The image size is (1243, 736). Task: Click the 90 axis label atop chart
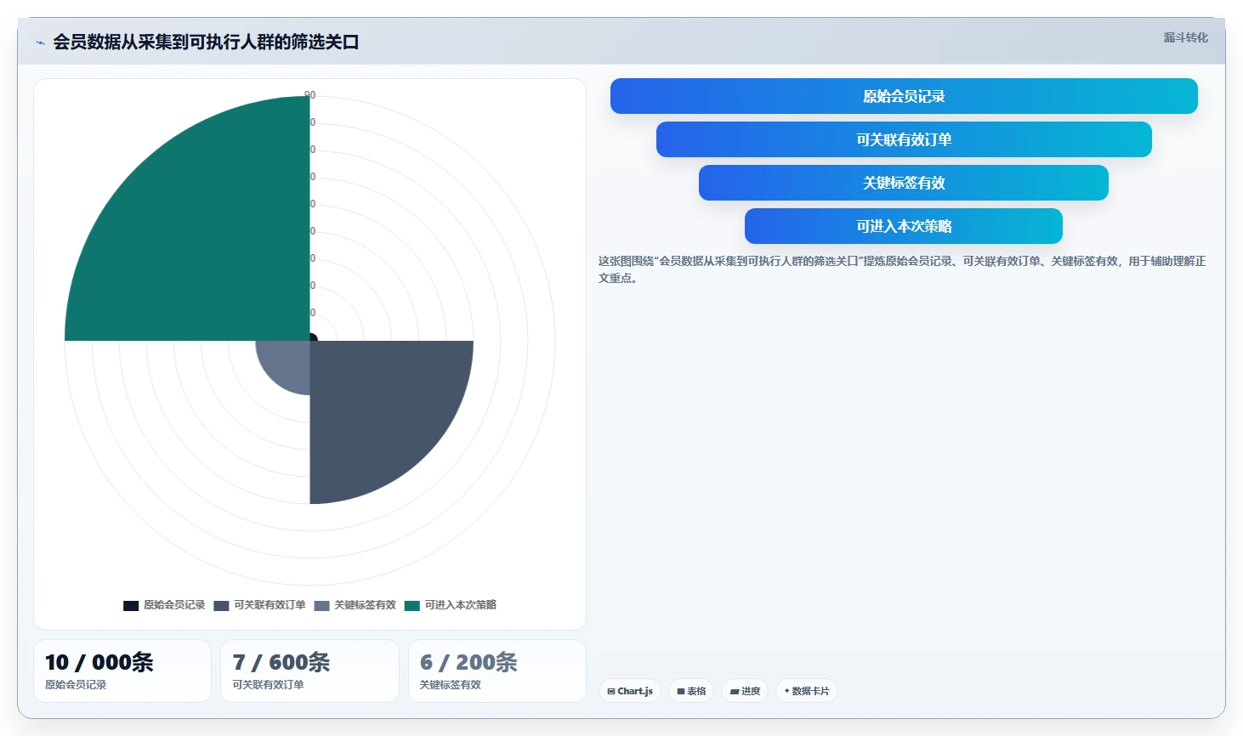point(310,95)
